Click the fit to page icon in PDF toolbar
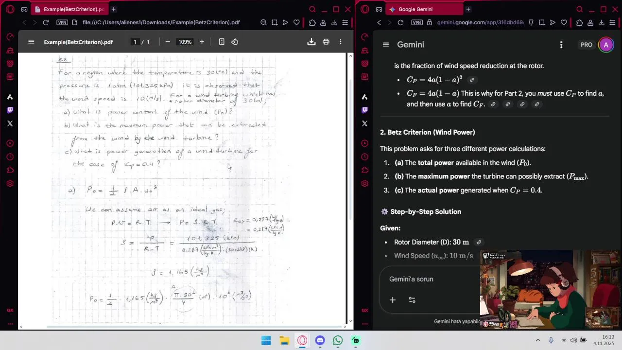The width and height of the screenshot is (622, 350). point(222,42)
